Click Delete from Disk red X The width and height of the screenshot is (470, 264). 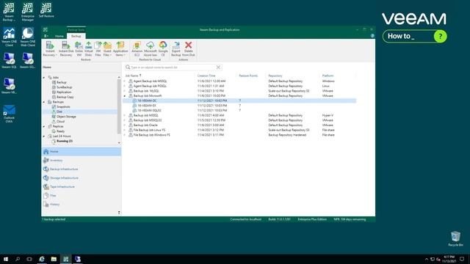[188, 49]
